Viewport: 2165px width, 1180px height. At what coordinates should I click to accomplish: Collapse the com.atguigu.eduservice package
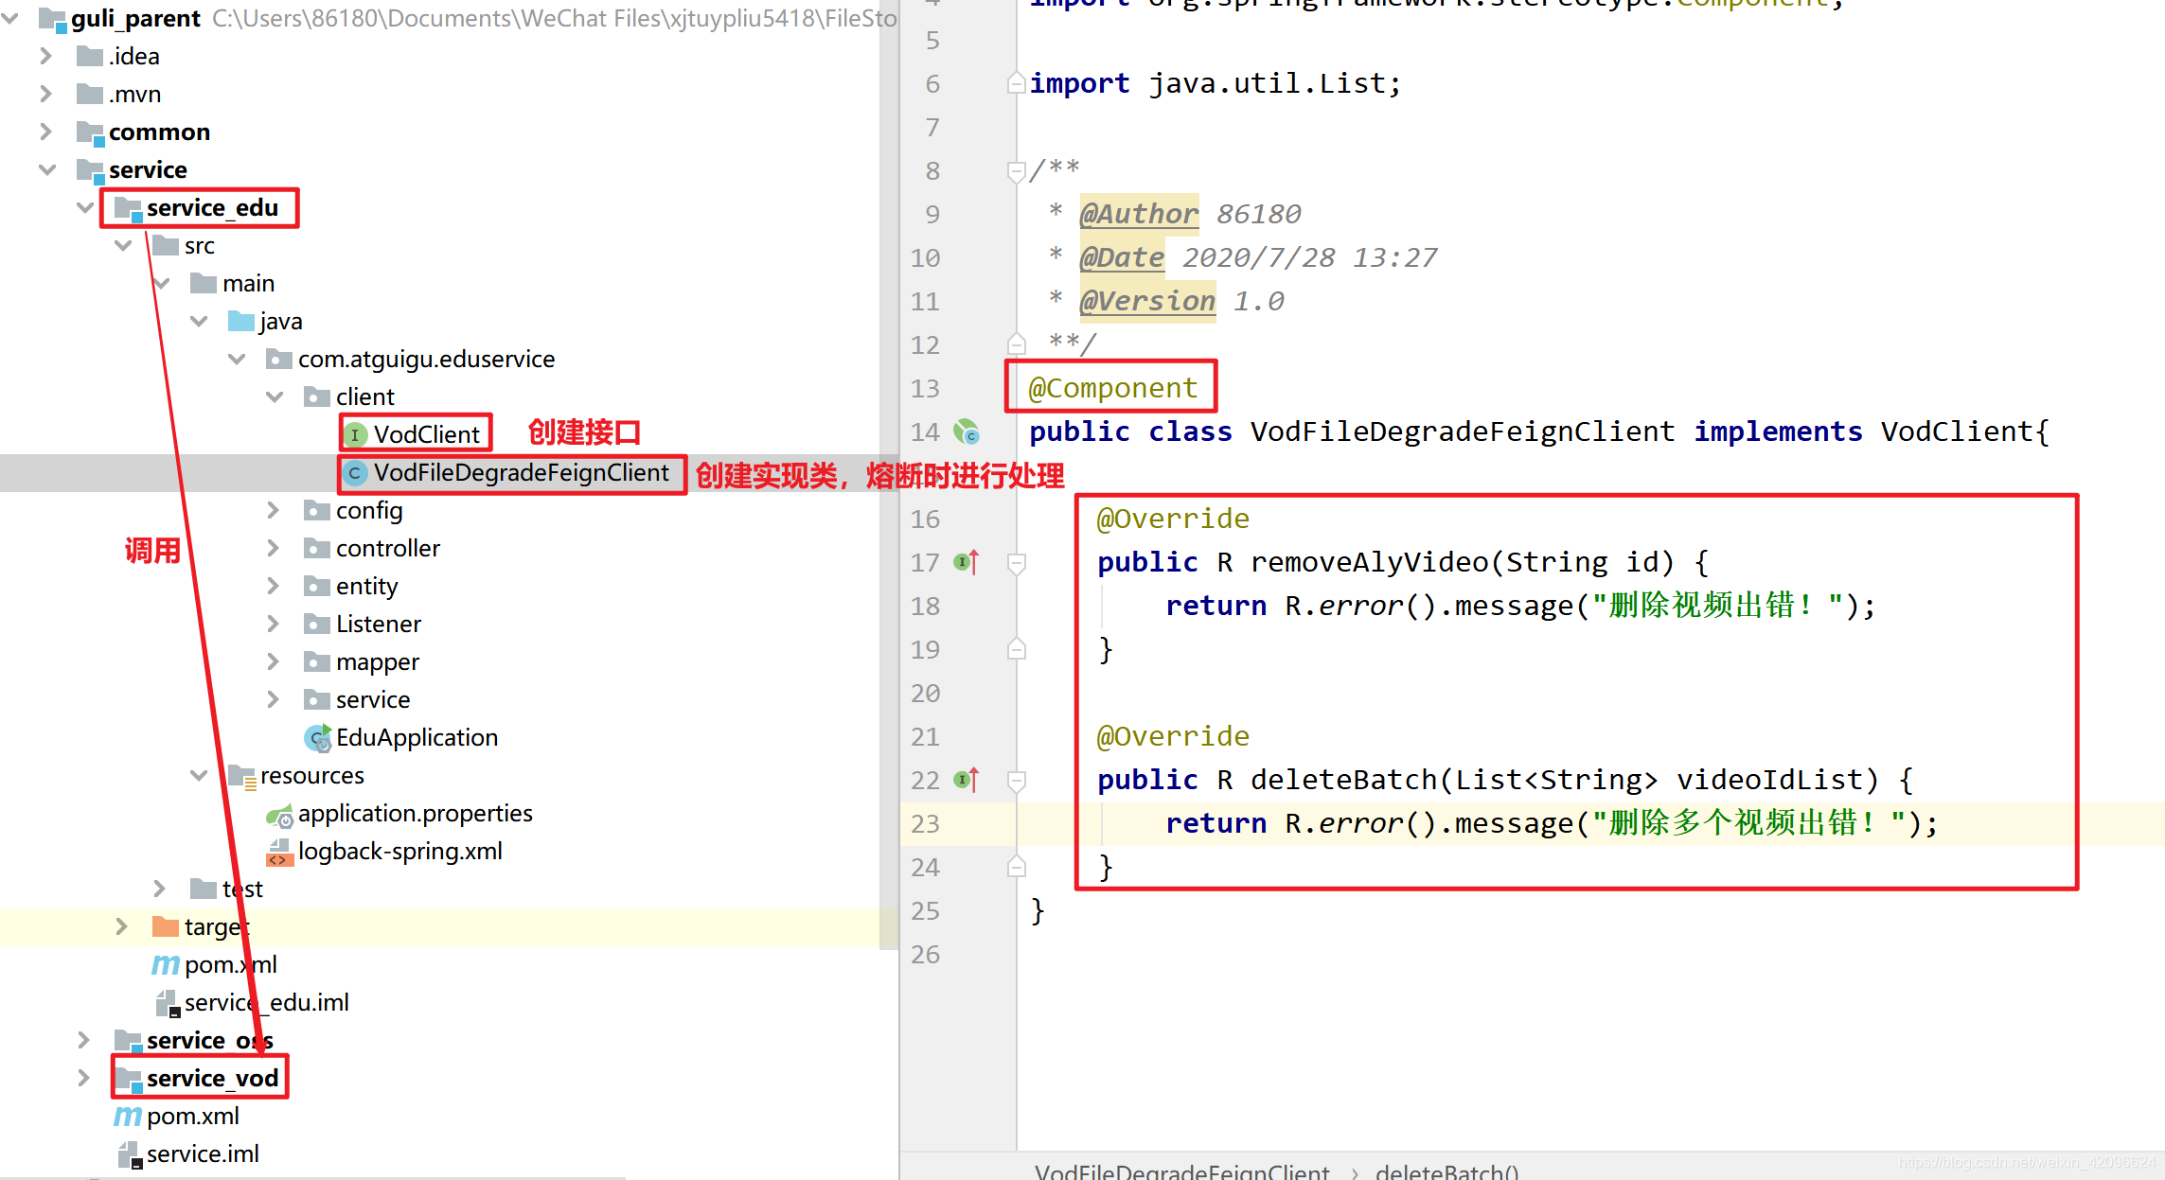(237, 359)
